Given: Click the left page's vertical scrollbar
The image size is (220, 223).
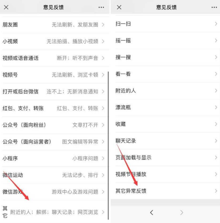Looking at the screenshot, I should click(x=108, y=145).
